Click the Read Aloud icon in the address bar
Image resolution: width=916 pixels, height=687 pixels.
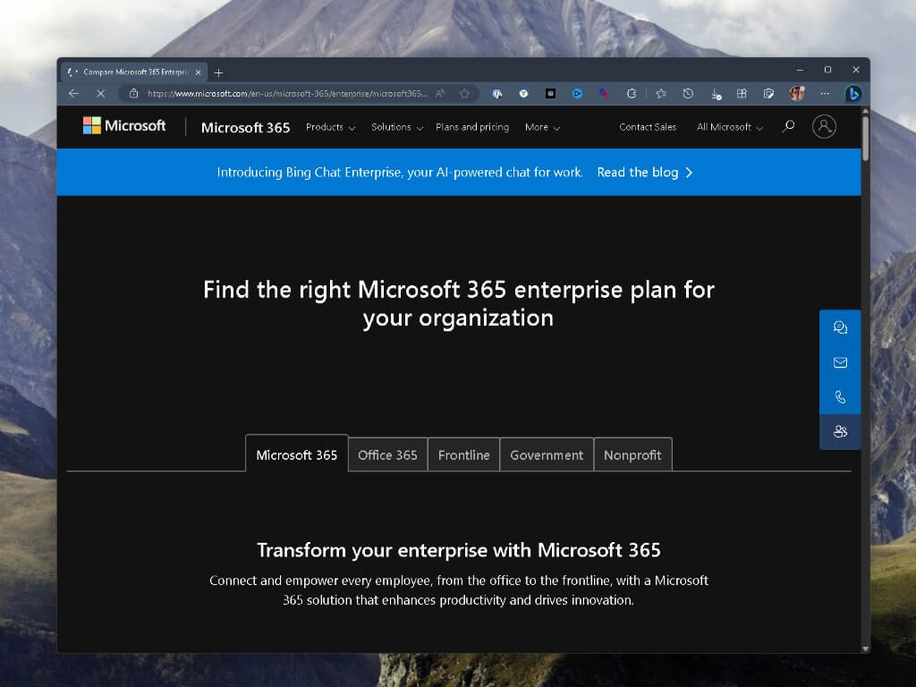tap(440, 93)
